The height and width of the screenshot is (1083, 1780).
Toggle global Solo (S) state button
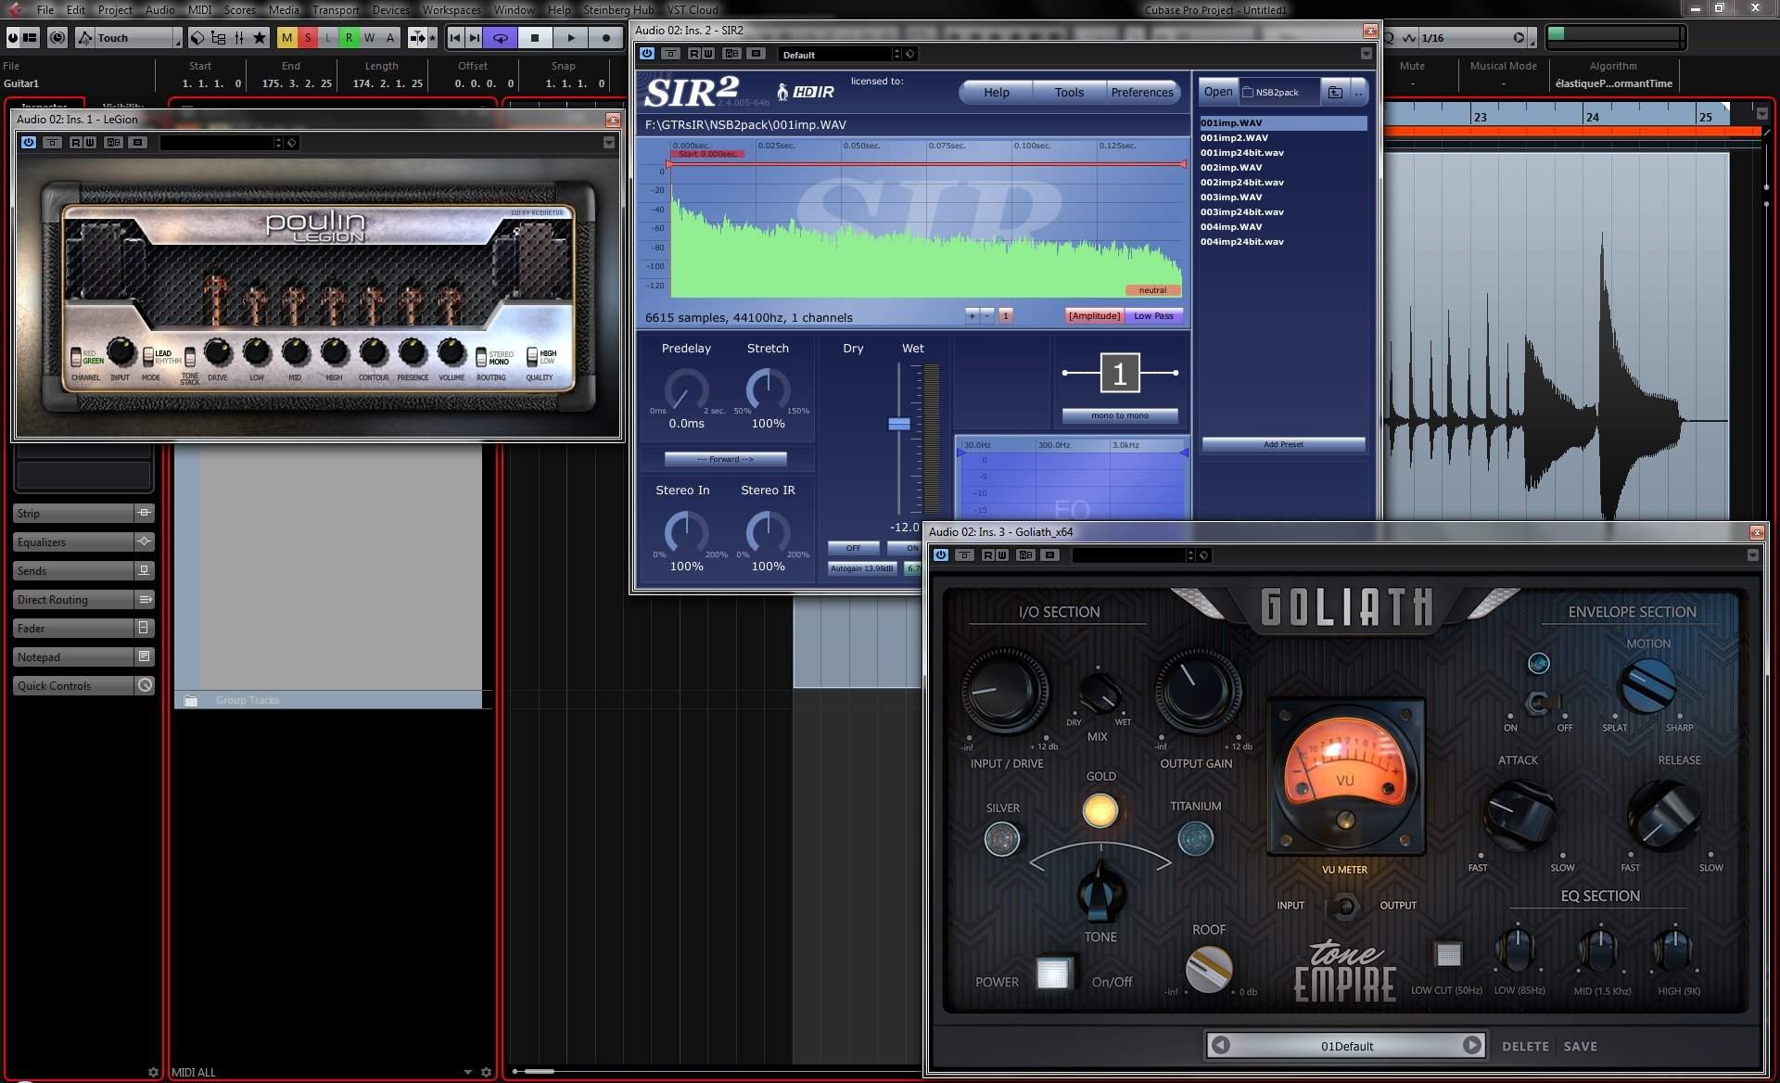click(308, 38)
